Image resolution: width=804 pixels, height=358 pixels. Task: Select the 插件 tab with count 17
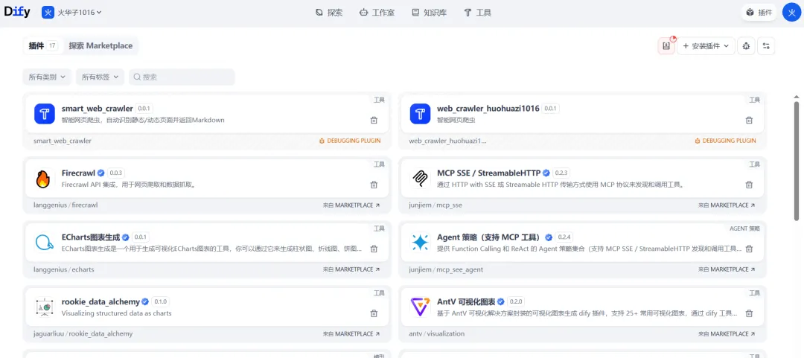[x=43, y=45]
